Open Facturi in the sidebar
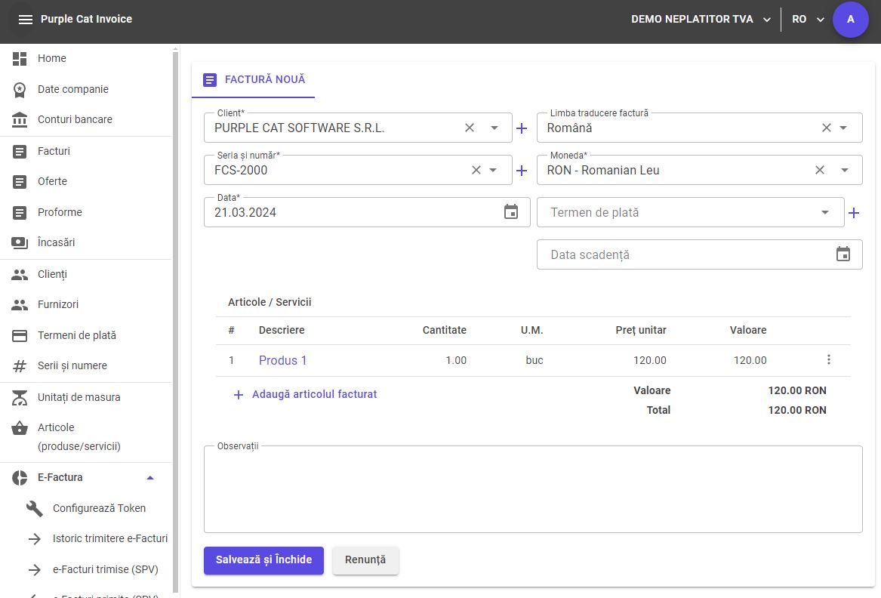 54,151
